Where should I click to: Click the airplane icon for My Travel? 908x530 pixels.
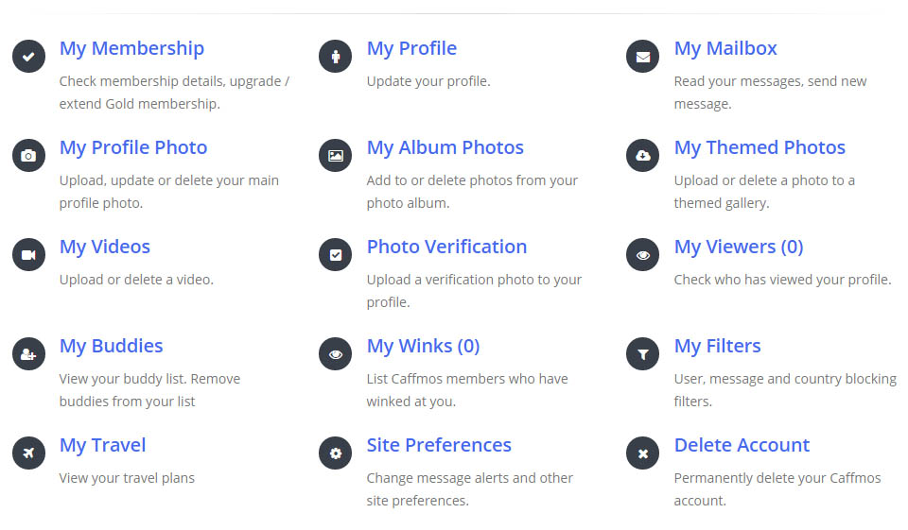coord(28,453)
